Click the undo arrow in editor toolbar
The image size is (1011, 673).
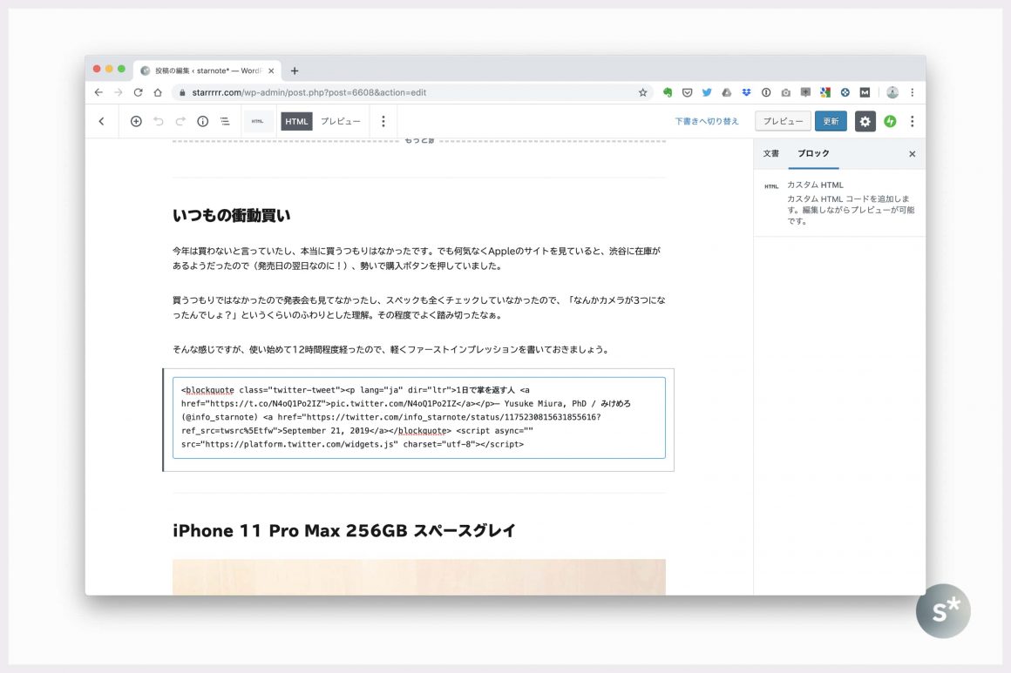pos(158,122)
